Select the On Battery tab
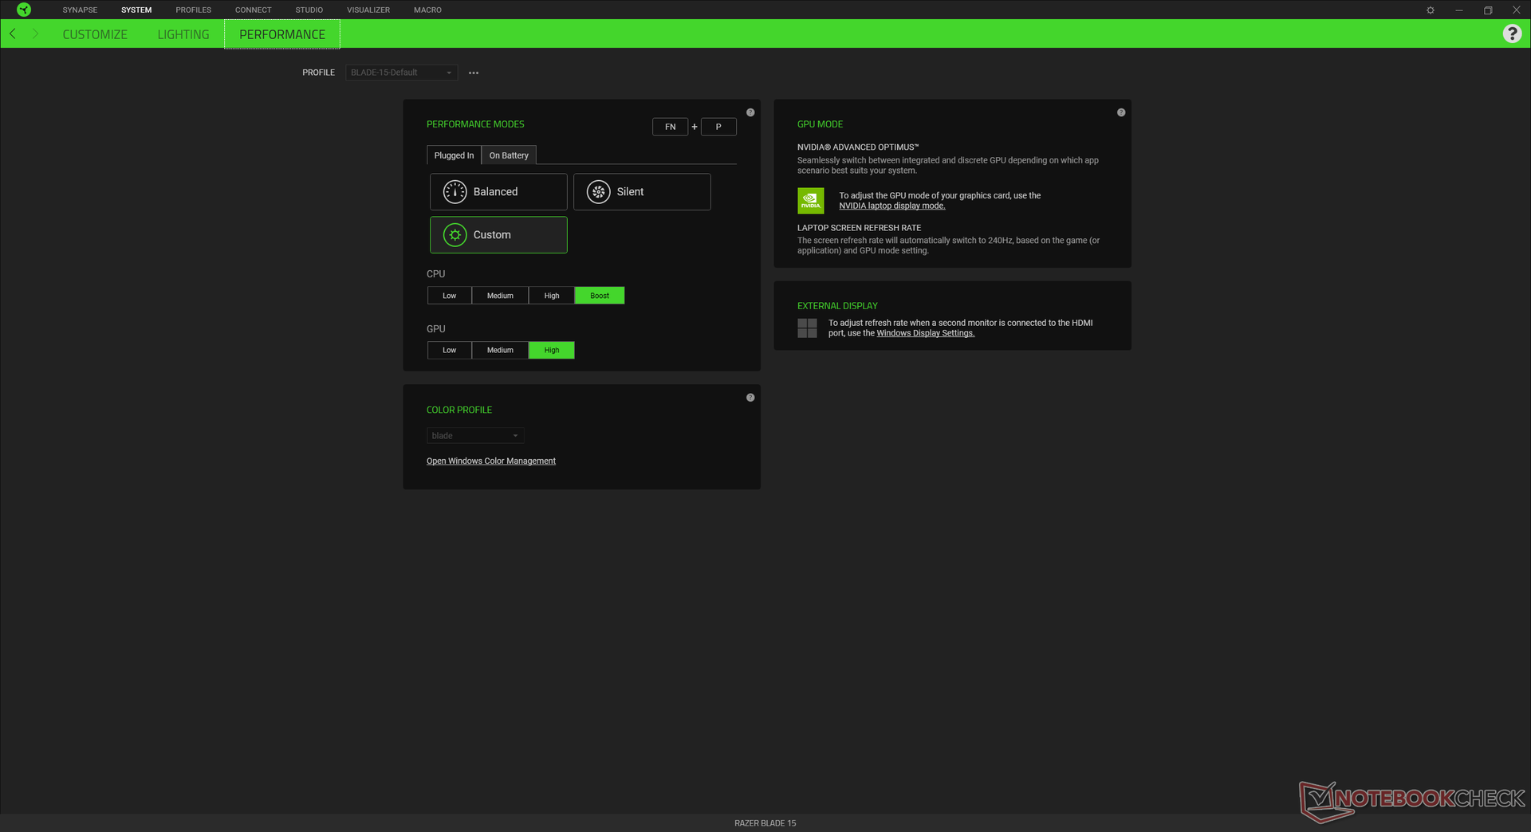1531x832 pixels. (509, 155)
